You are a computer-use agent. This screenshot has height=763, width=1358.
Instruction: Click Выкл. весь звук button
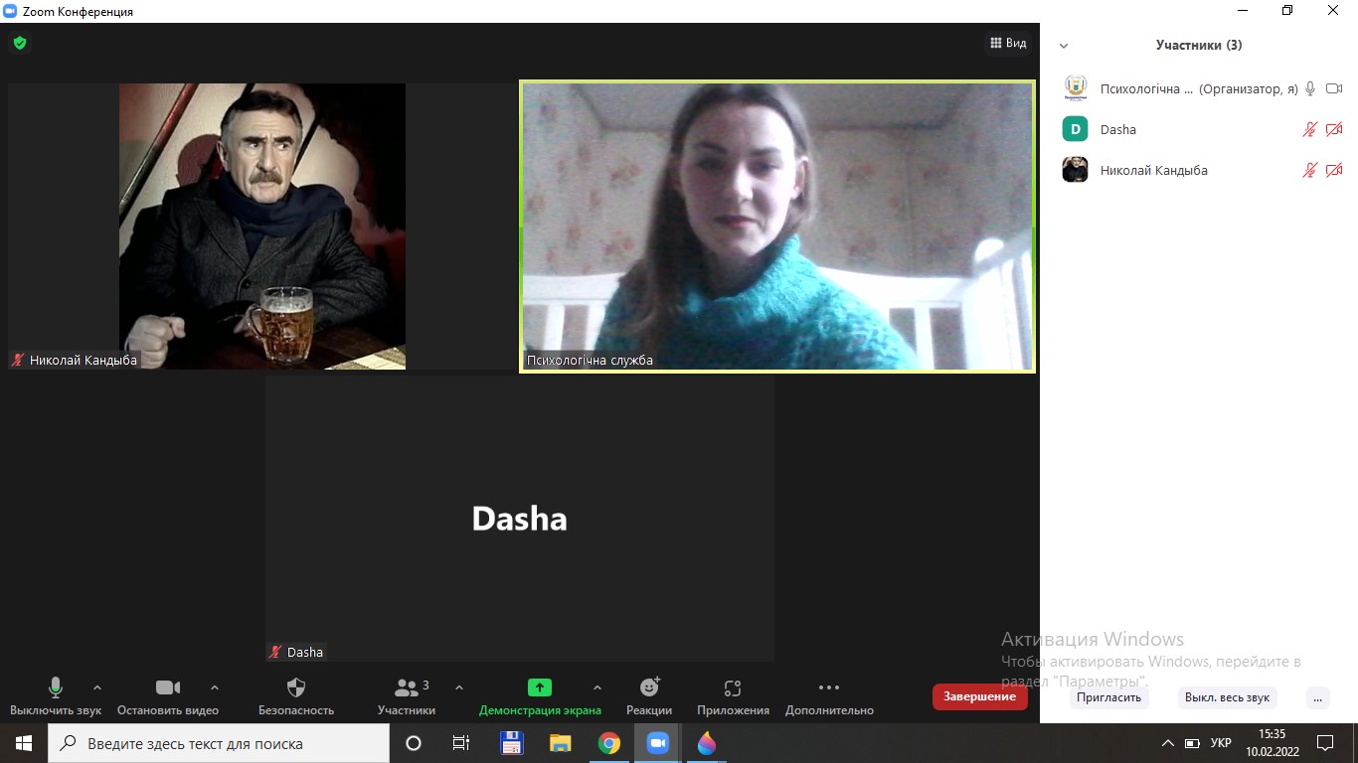[x=1227, y=697]
